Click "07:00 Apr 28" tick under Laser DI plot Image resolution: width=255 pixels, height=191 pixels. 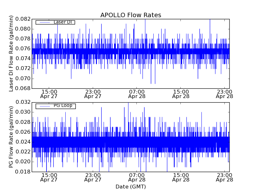137,94
